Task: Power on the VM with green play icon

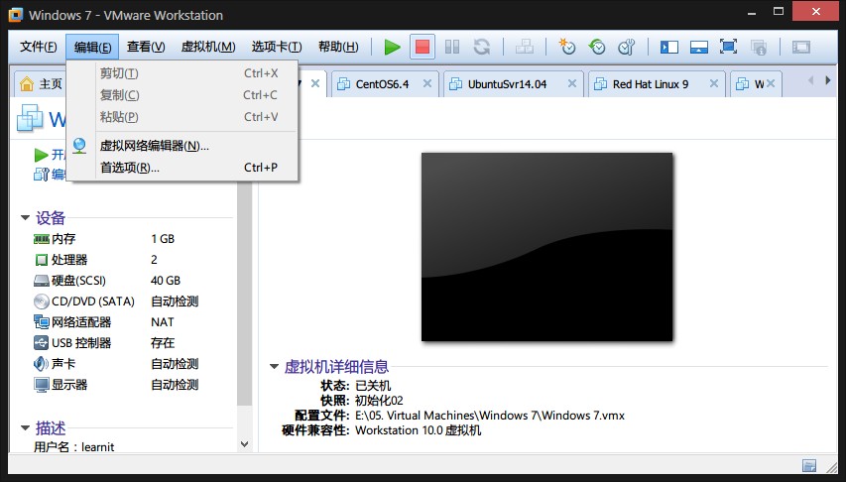Action: click(x=392, y=47)
